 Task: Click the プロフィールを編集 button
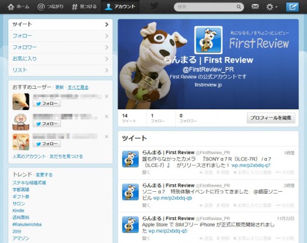pyautogui.click(x=271, y=118)
